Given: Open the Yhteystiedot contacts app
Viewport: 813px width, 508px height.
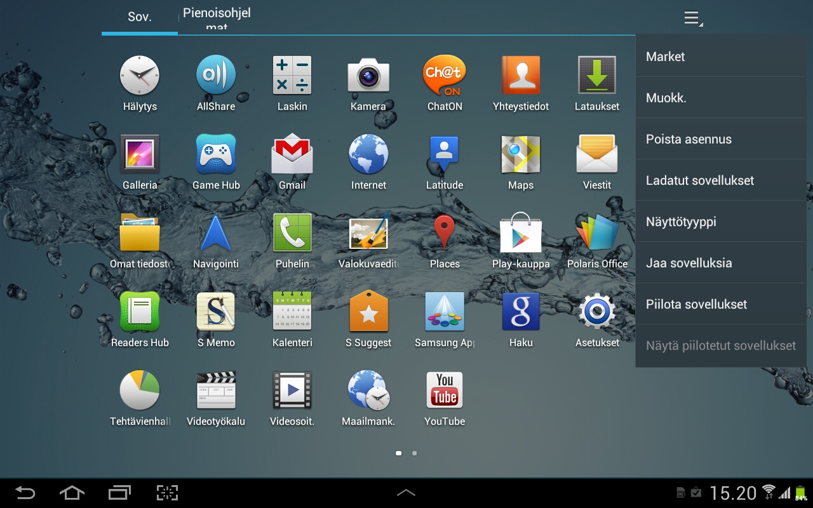Looking at the screenshot, I should click(521, 84).
